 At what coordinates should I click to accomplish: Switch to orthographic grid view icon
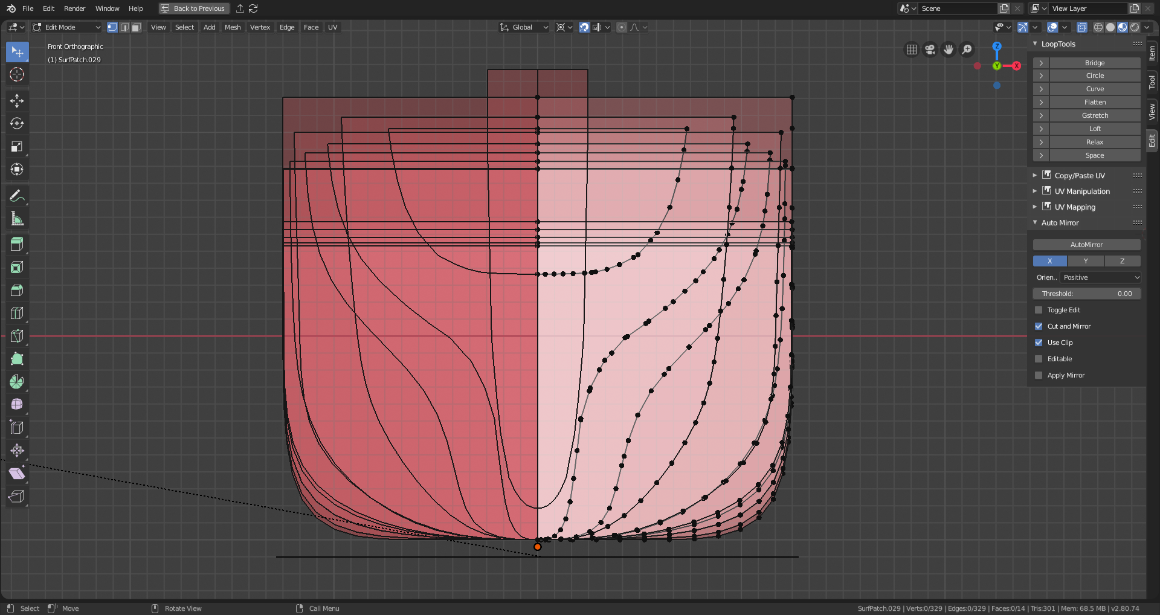coord(912,50)
